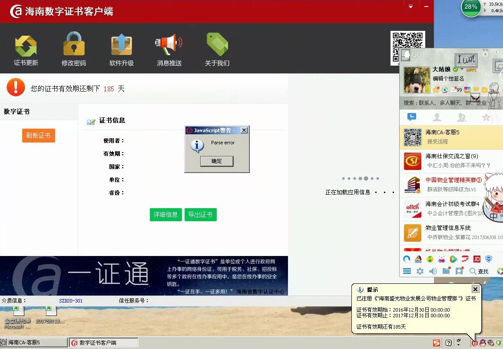The image size is (503, 349).
Task: Open the 修改密码 padlock tool
Action: tap(74, 49)
